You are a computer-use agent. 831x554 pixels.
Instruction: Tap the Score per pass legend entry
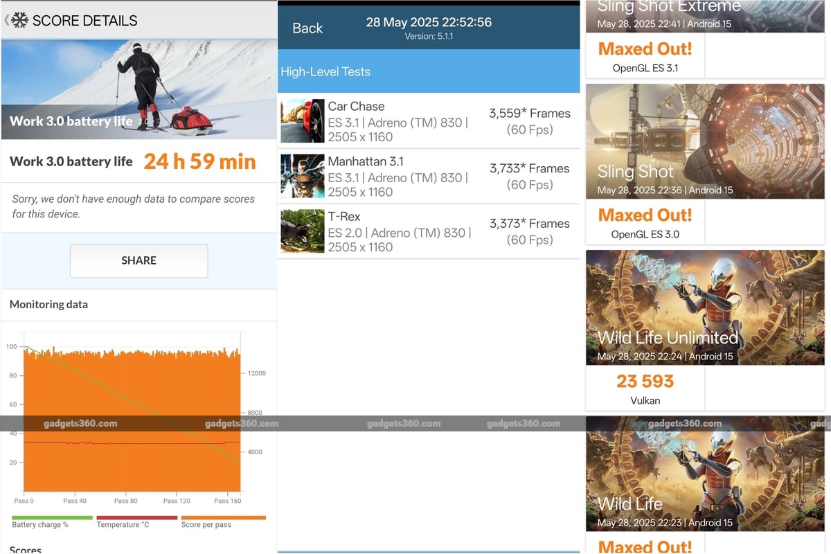point(223,522)
